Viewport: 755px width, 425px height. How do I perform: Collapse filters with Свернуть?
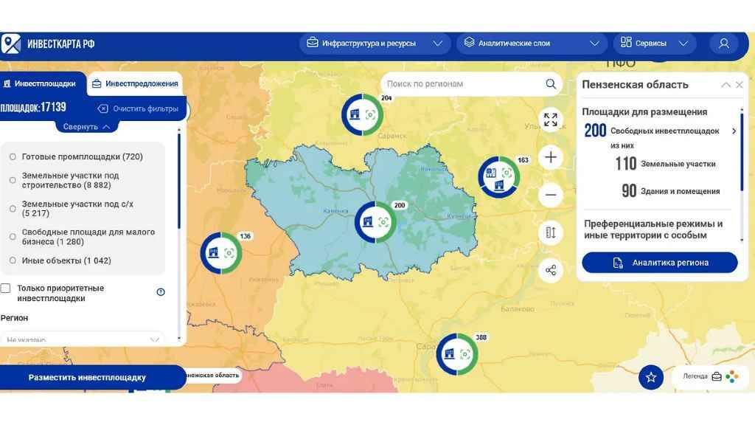point(86,127)
